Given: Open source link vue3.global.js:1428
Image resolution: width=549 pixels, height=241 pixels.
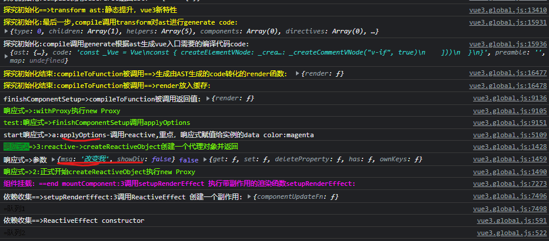Looking at the screenshot, I should click(510, 147).
